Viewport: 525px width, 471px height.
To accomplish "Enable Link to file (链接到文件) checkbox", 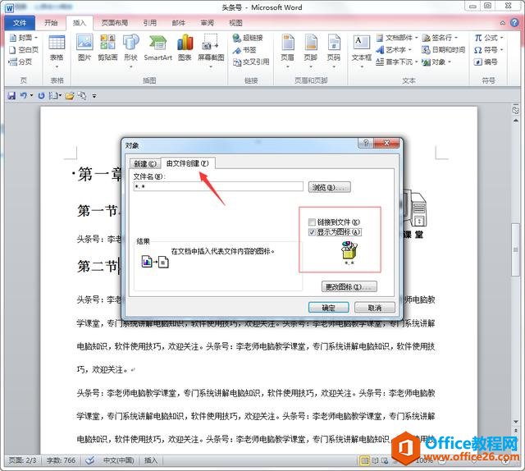I will [x=312, y=222].
